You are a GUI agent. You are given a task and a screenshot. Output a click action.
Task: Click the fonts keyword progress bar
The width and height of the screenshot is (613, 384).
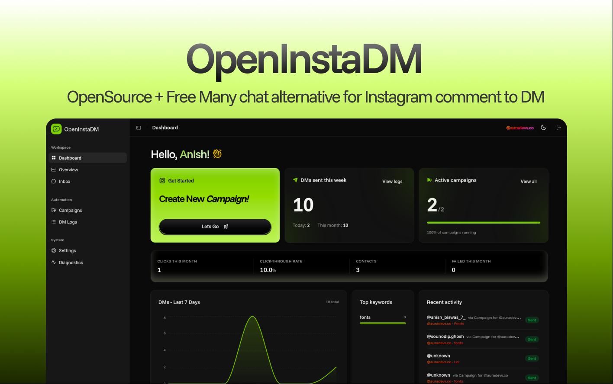tap(383, 323)
